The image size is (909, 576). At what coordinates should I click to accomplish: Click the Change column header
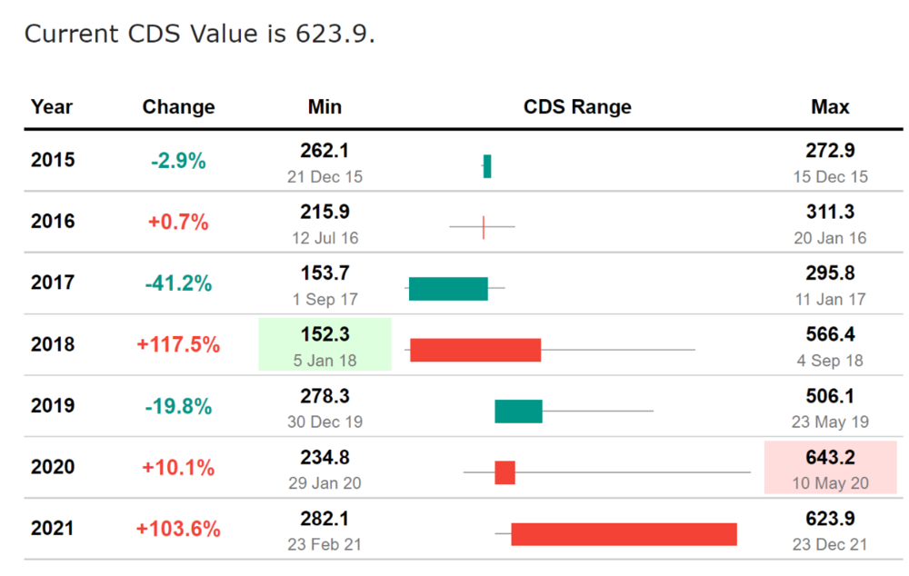178,107
